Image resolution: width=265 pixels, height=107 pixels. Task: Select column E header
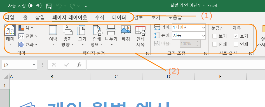tap(221, 77)
